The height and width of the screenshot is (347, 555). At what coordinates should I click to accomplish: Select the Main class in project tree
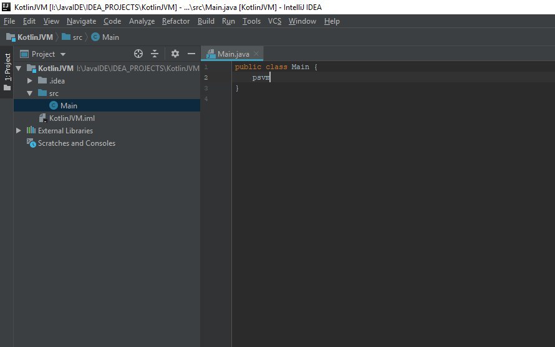click(x=107, y=105)
